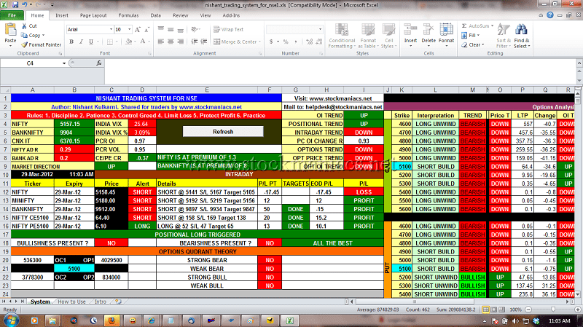Viewport: 583px width, 327px height.
Task: Expand the font size dropdown
Action: pos(130,29)
